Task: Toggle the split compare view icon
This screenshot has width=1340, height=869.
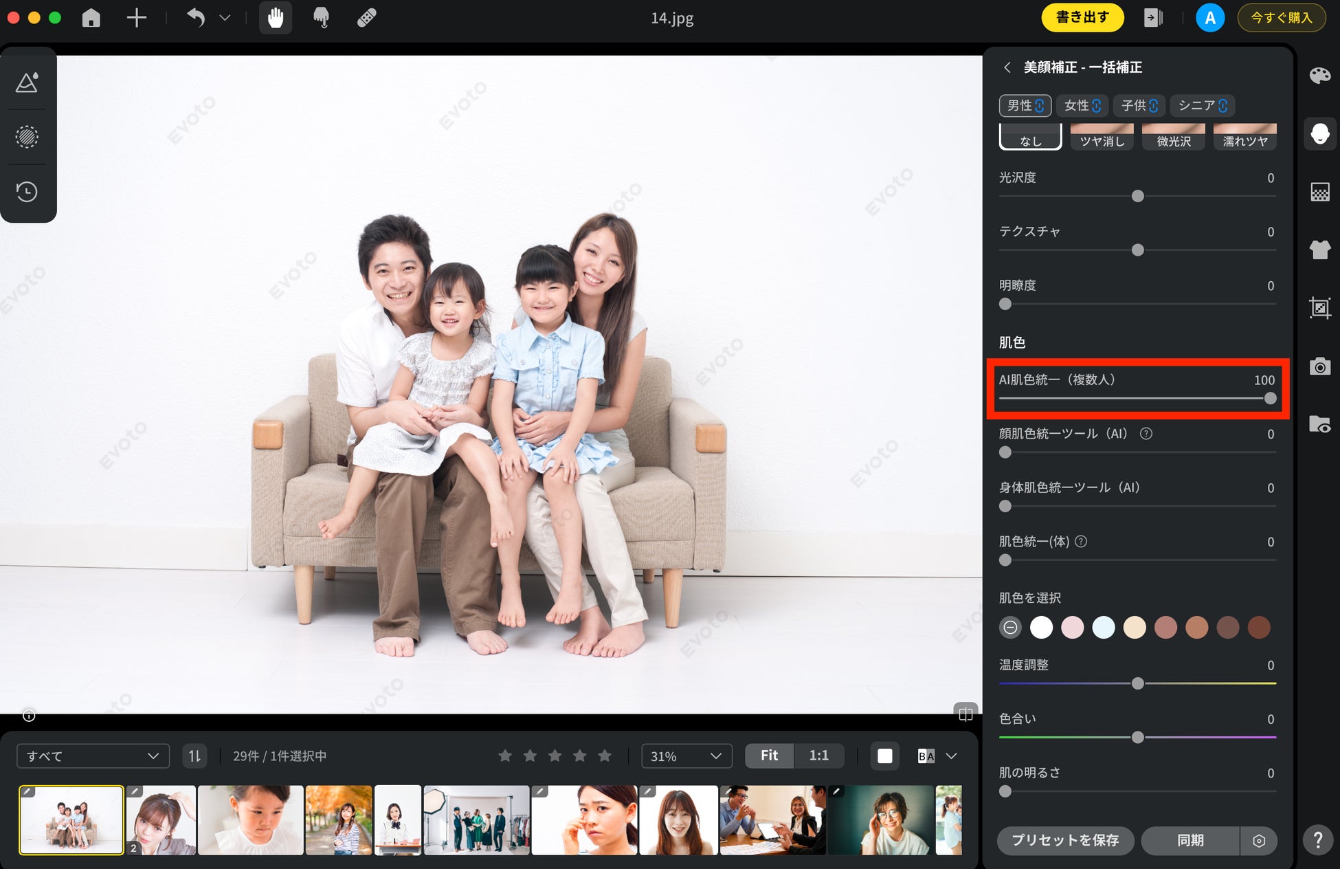Action: point(965,714)
